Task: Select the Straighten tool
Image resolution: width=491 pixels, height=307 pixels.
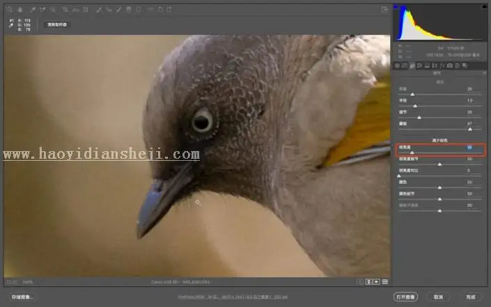Action: tap(75, 10)
